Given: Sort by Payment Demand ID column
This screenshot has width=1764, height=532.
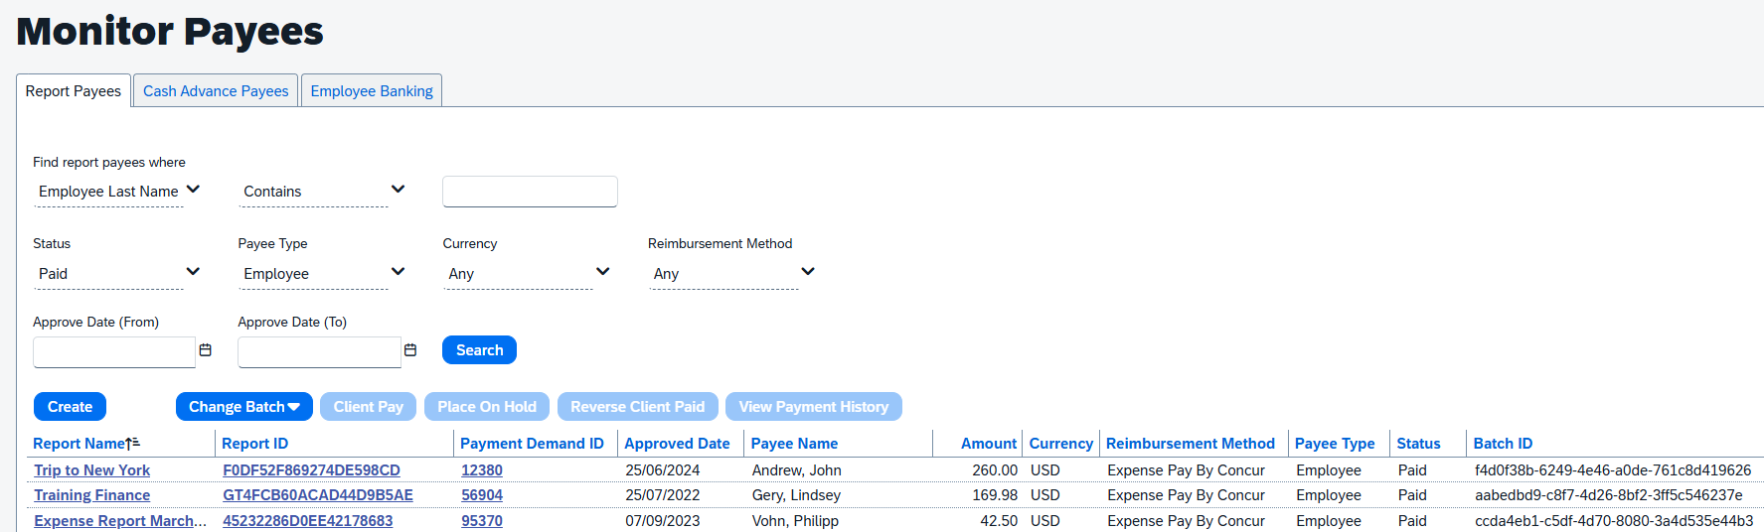Looking at the screenshot, I should point(532,444).
